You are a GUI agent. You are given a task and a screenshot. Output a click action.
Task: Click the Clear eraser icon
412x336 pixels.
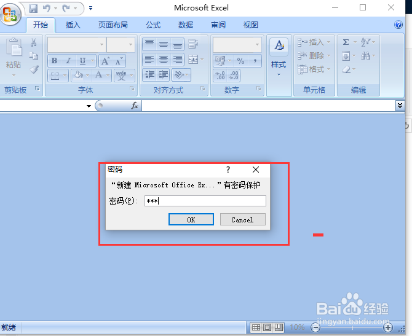coord(346,69)
